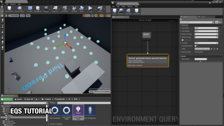The height and width of the screenshot is (126, 224).
Task: Open the Filters dropdown in Content Browser
Action: click(x=53, y=103)
